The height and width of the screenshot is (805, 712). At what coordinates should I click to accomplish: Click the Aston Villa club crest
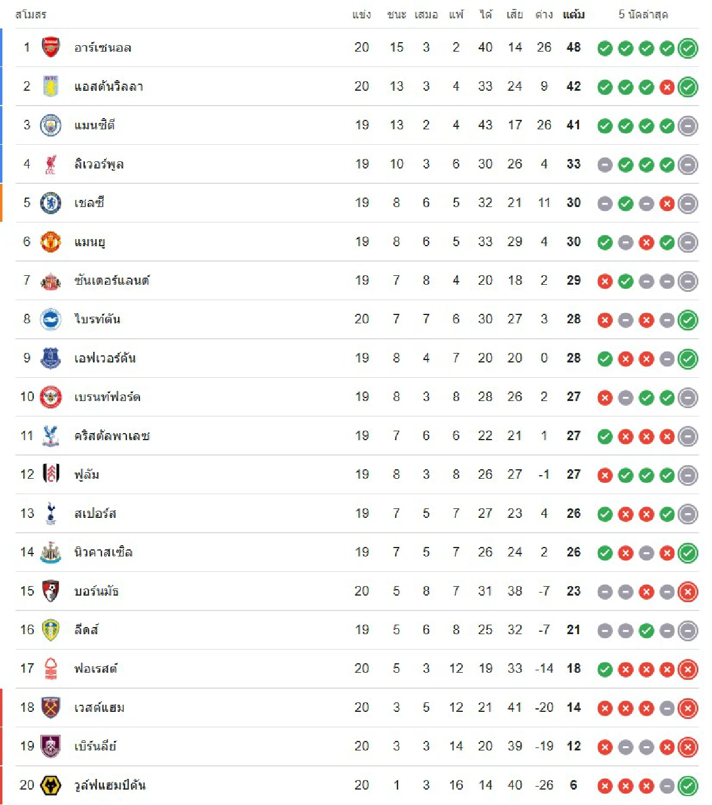click(x=50, y=87)
